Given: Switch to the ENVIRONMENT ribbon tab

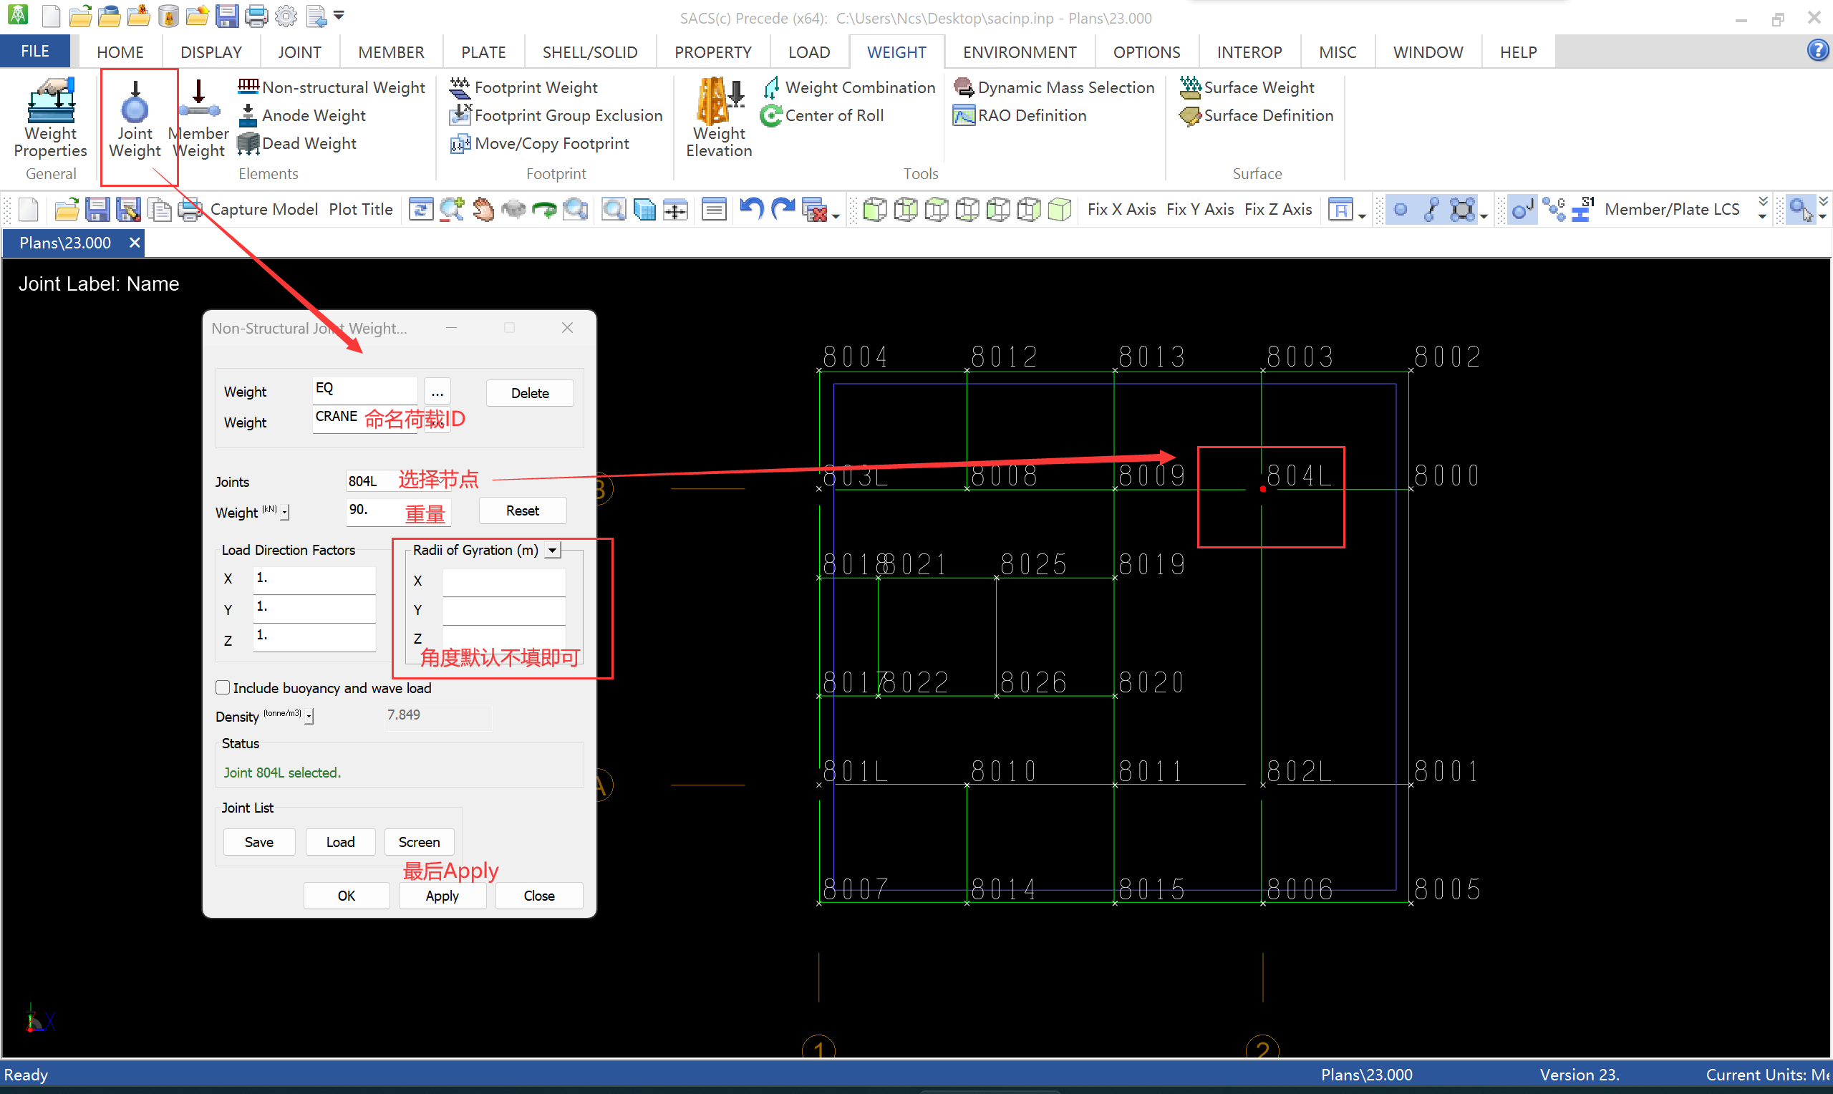Looking at the screenshot, I should tap(1019, 52).
